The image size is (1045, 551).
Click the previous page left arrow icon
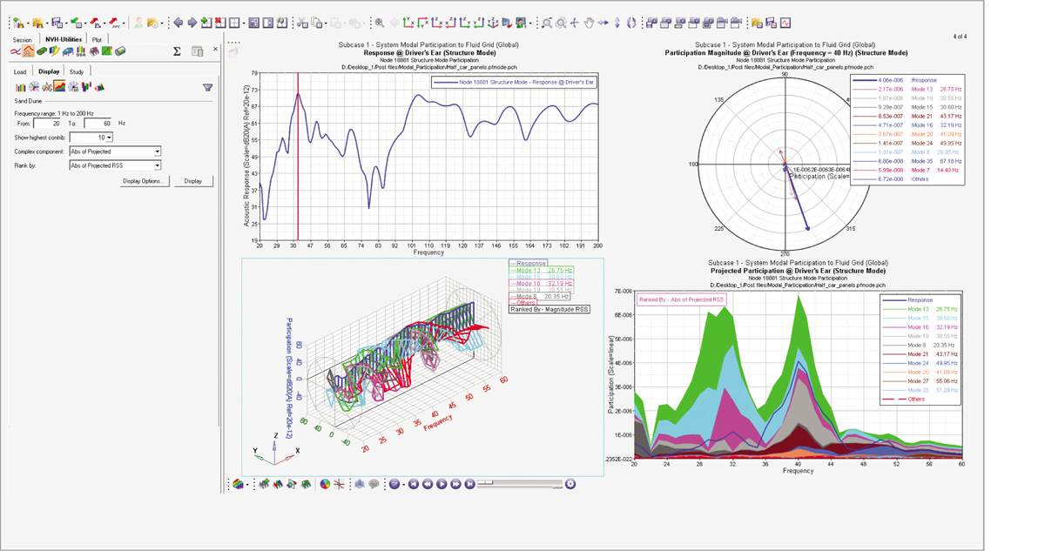178,23
